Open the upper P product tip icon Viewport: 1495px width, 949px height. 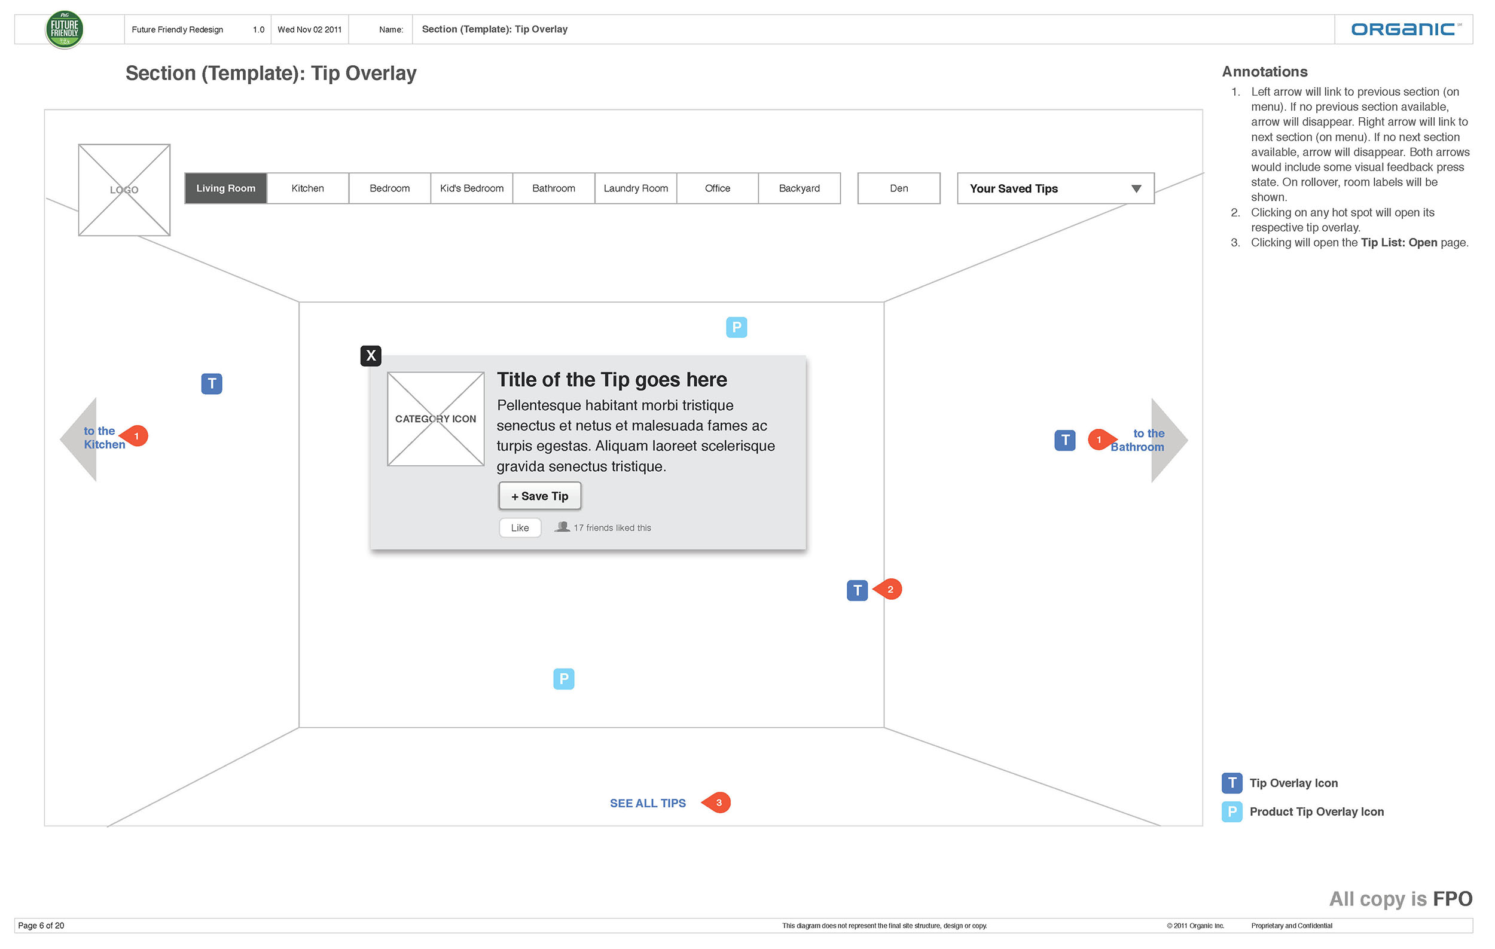pos(736,327)
